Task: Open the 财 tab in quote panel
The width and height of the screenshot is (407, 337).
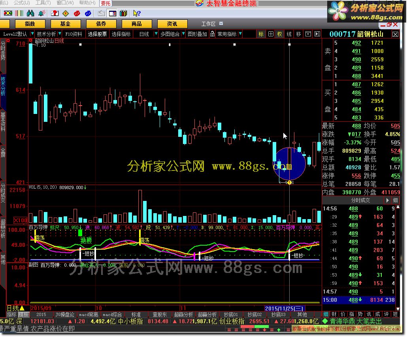Action: pos(334,314)
